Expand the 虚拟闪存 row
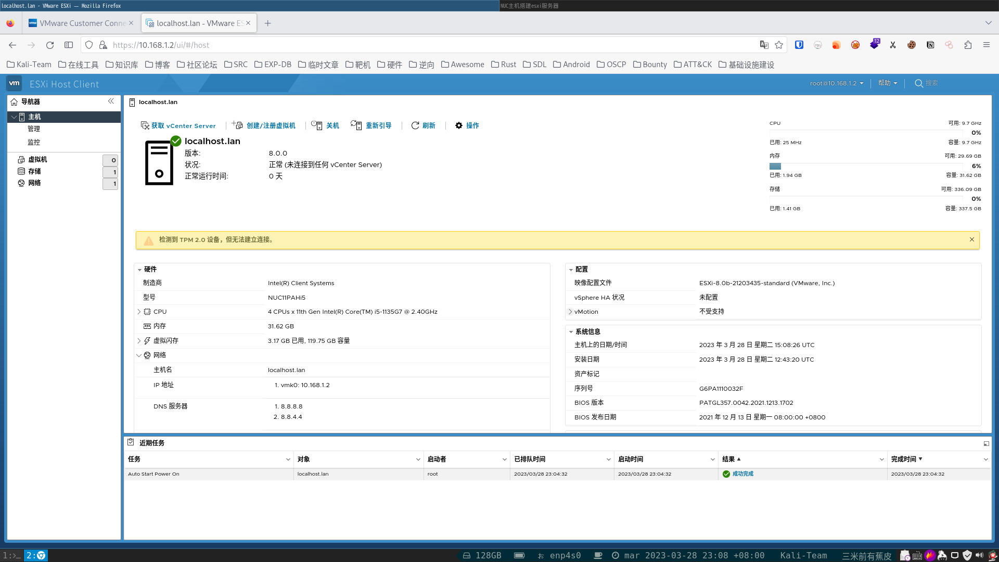The image size is (999, 562). [x=139, y=341]
